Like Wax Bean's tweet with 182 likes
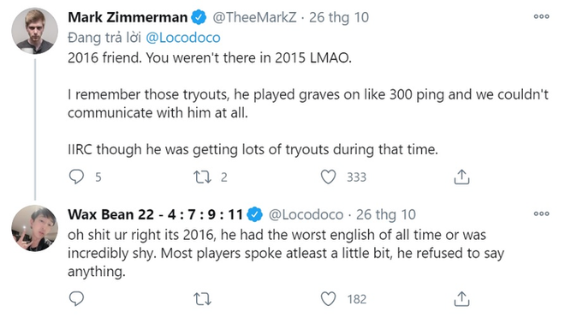The image size is (565, 318). [328, 299]
